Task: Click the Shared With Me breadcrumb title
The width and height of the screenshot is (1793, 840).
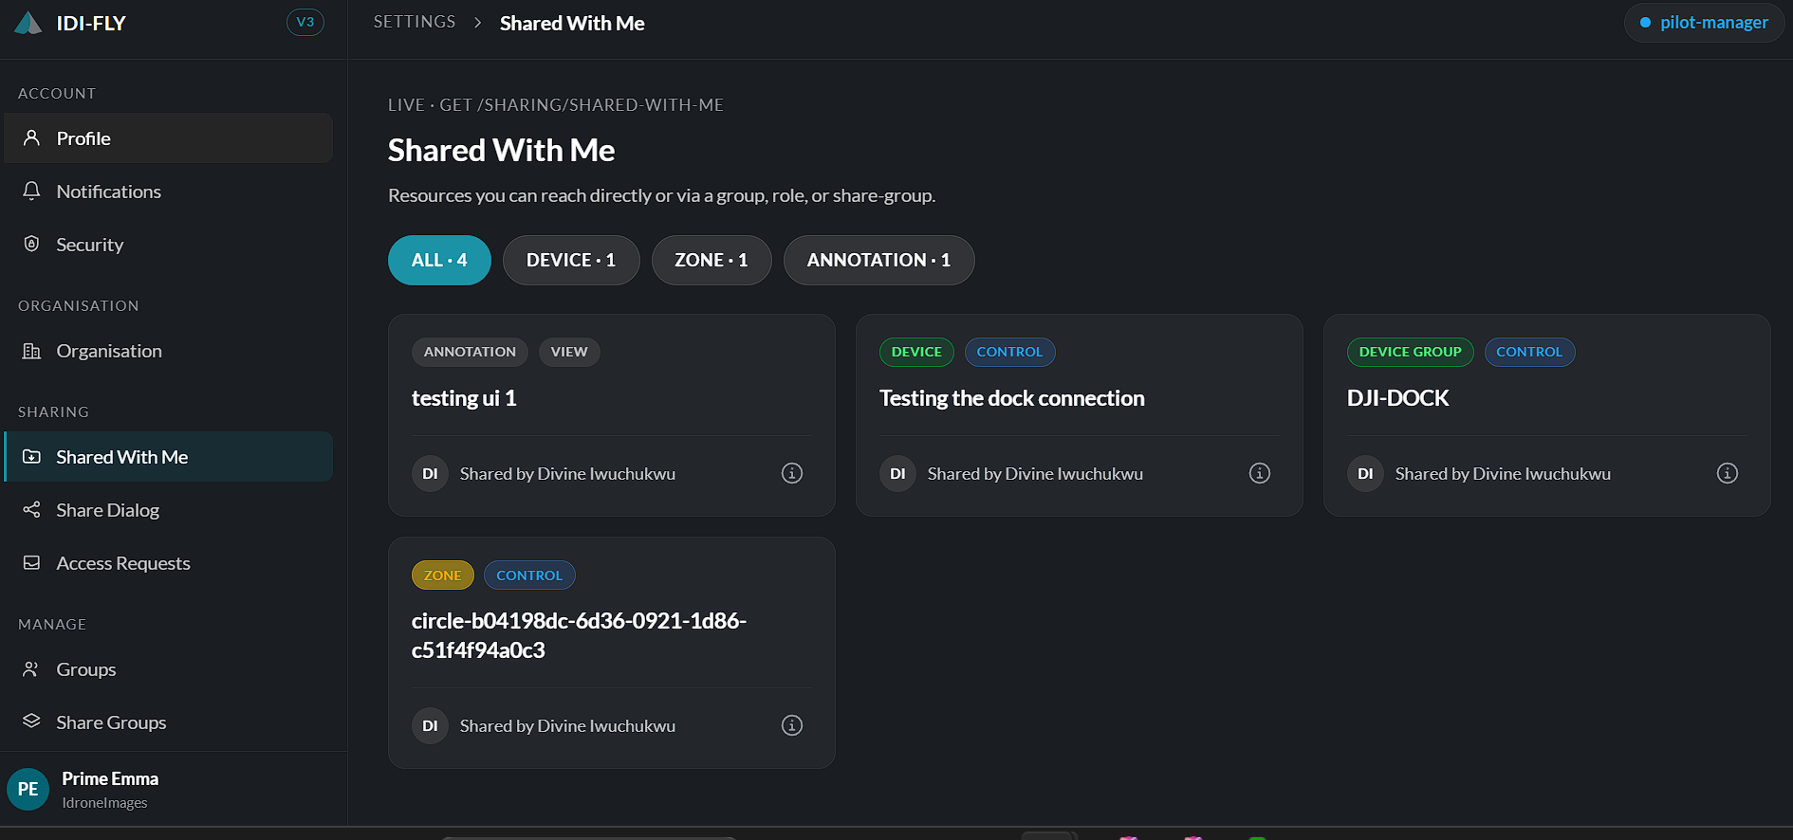Action: pyautogui.click(x=572, y=23)
